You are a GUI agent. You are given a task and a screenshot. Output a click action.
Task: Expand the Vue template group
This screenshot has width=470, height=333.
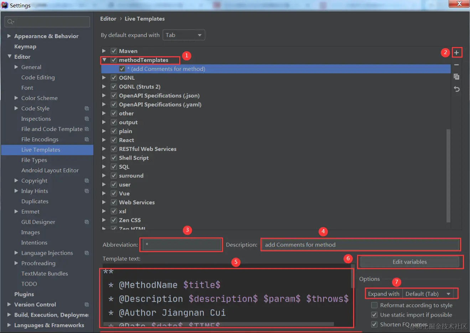[104, 193]
